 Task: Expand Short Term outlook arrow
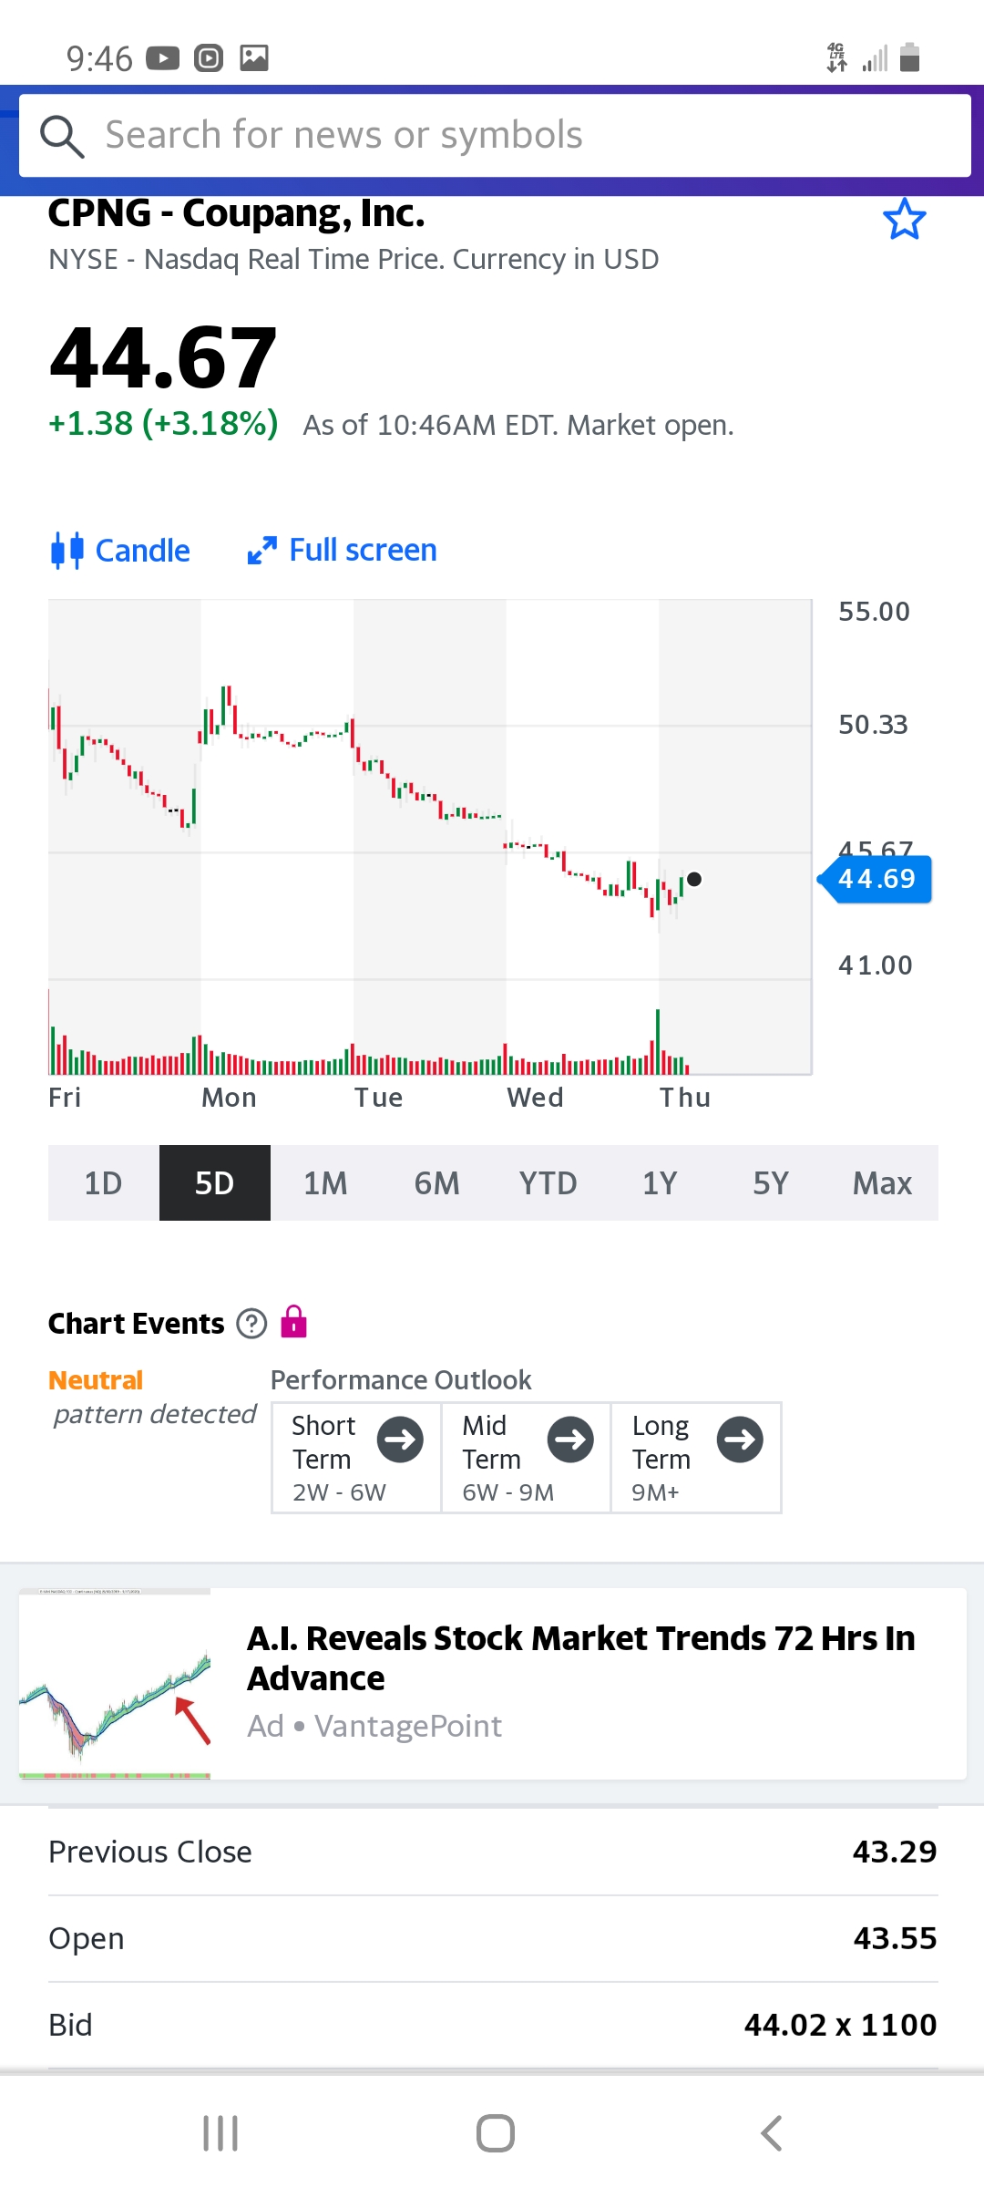pyautogui.click(x=400, y=1440)
